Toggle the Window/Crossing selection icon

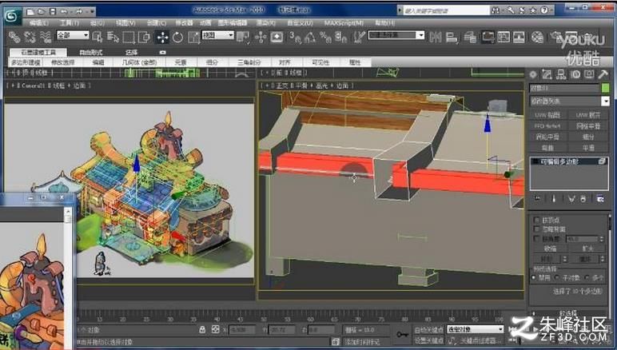(145, 38)
